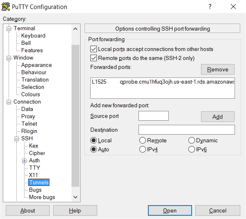This screenshot has width=246, height=219.
Task: Select the Auto radio button
Action: 94,149
